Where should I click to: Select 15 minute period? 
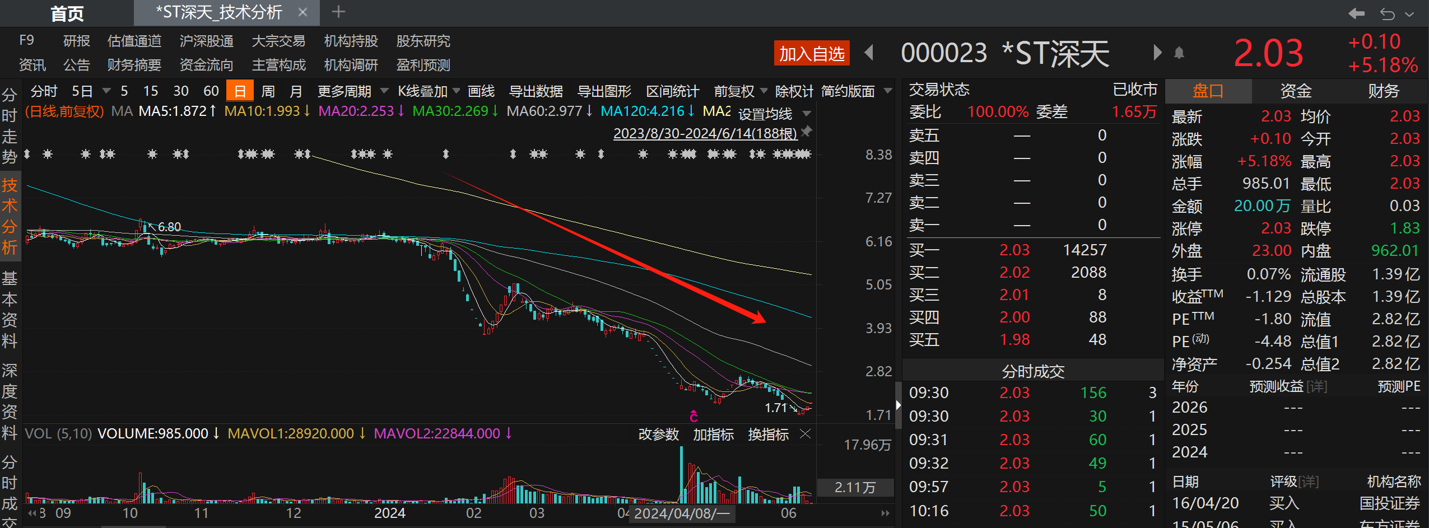click(x=151, y=91)
